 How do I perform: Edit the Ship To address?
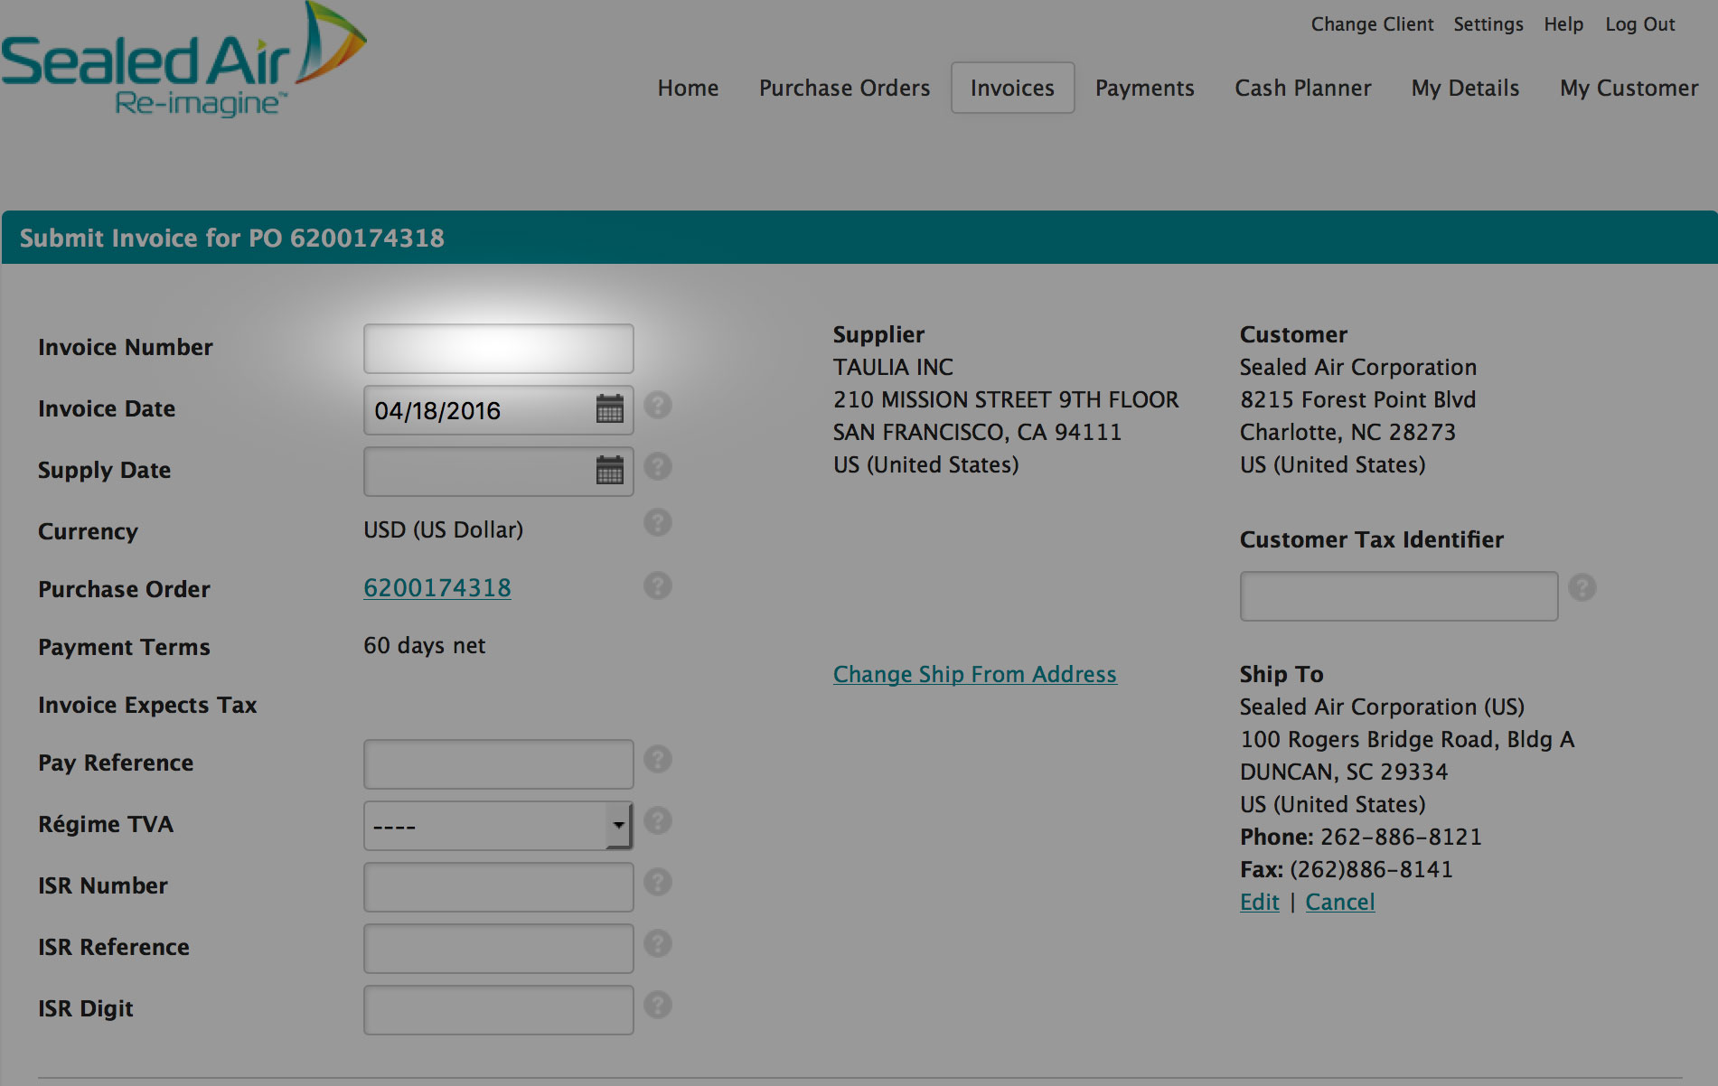[x=1260, y=902]
